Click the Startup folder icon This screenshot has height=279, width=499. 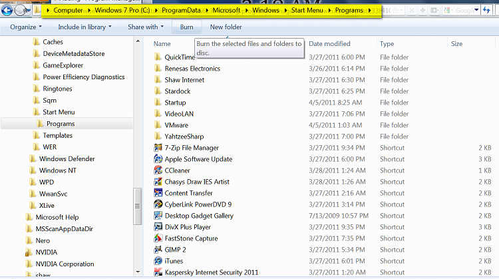pos(158,103)
